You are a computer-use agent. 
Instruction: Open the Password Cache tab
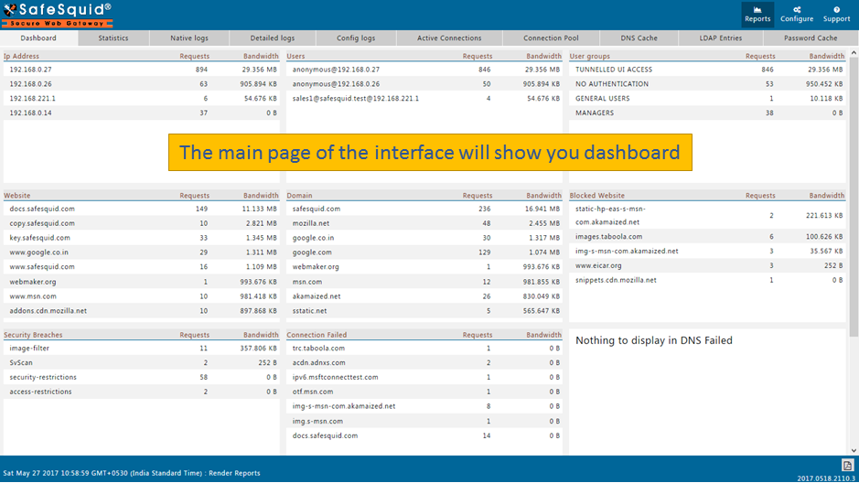(811, 38)
